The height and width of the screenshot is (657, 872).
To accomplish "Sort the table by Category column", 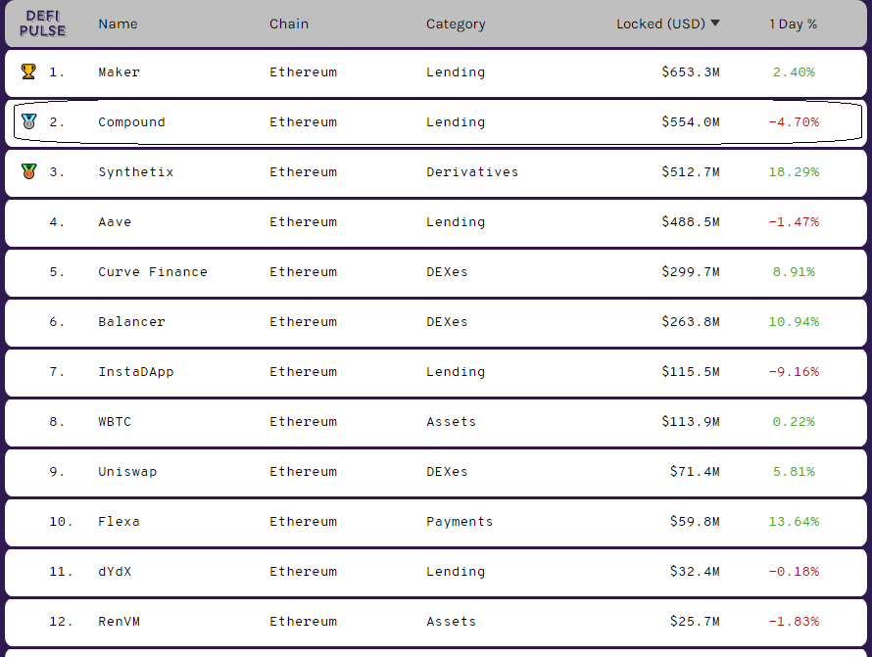I will pos(456,23).
